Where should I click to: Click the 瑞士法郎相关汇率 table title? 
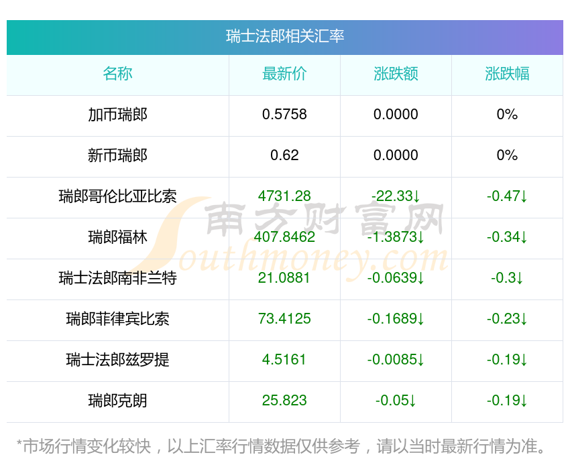(284, 36)
